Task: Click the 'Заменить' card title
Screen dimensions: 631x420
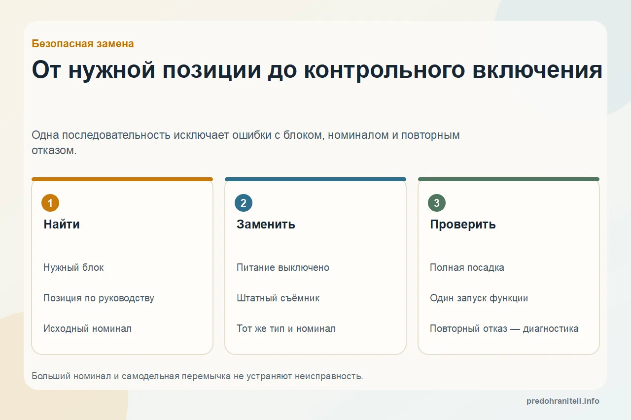Action: click(x=266, y=225)
